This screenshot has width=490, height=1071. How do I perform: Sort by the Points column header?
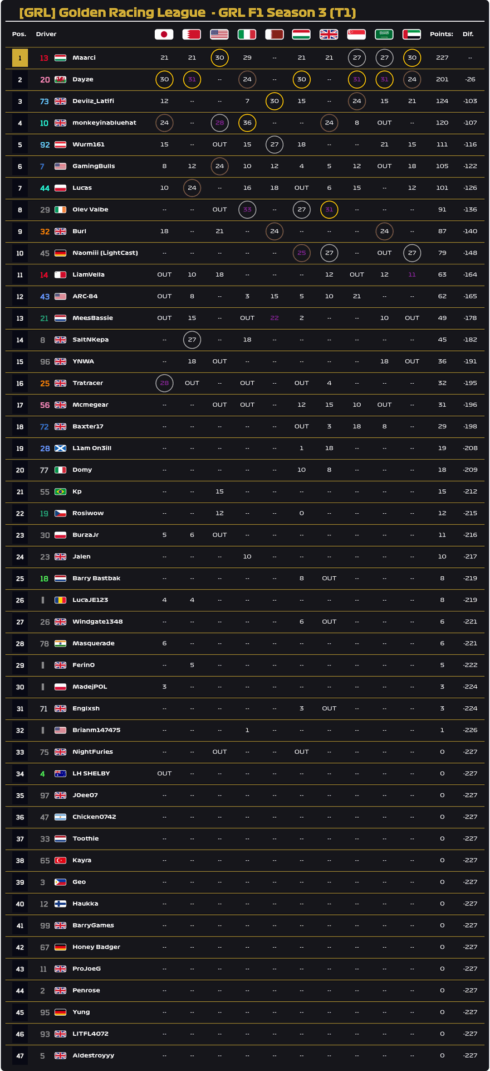[x=441, y=35]
